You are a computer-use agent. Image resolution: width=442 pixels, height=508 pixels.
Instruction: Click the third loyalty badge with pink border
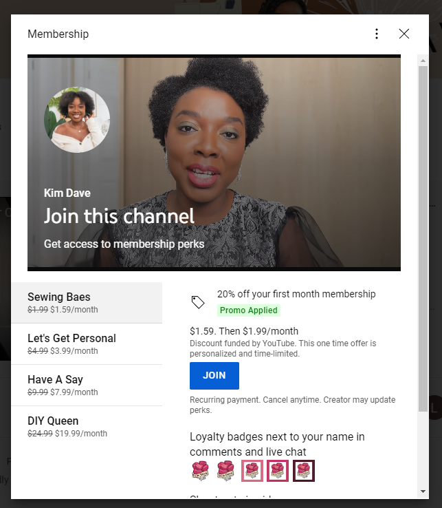(252, 471)
